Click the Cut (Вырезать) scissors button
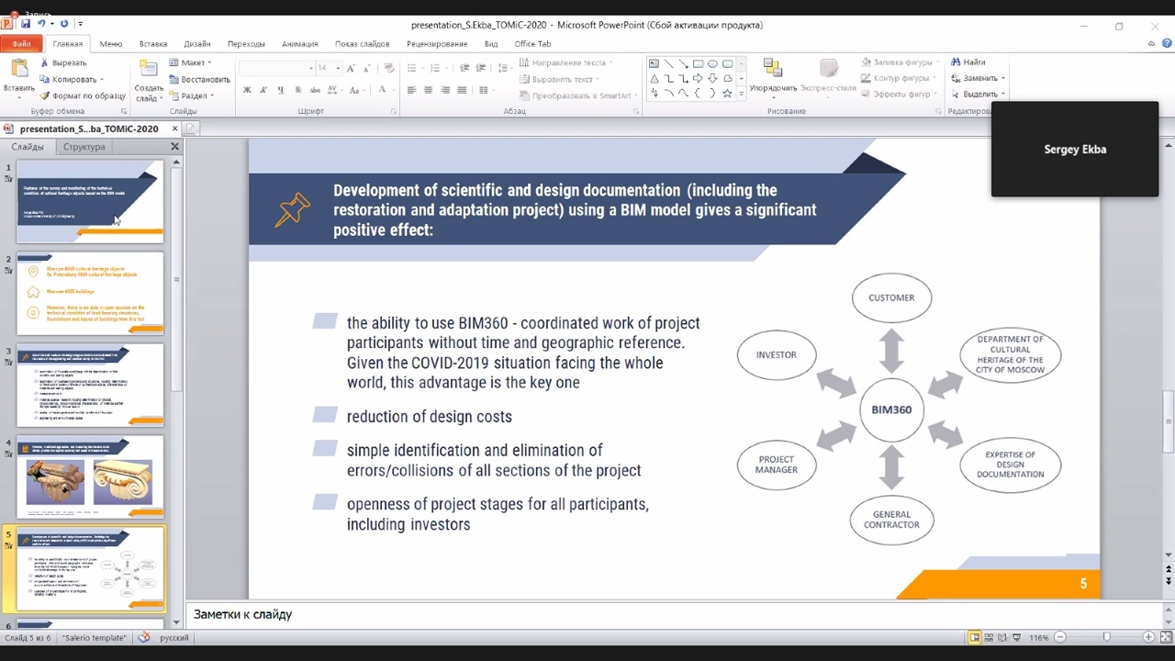This screenshot has width=1175, height=661. click(x=62, y=63)
